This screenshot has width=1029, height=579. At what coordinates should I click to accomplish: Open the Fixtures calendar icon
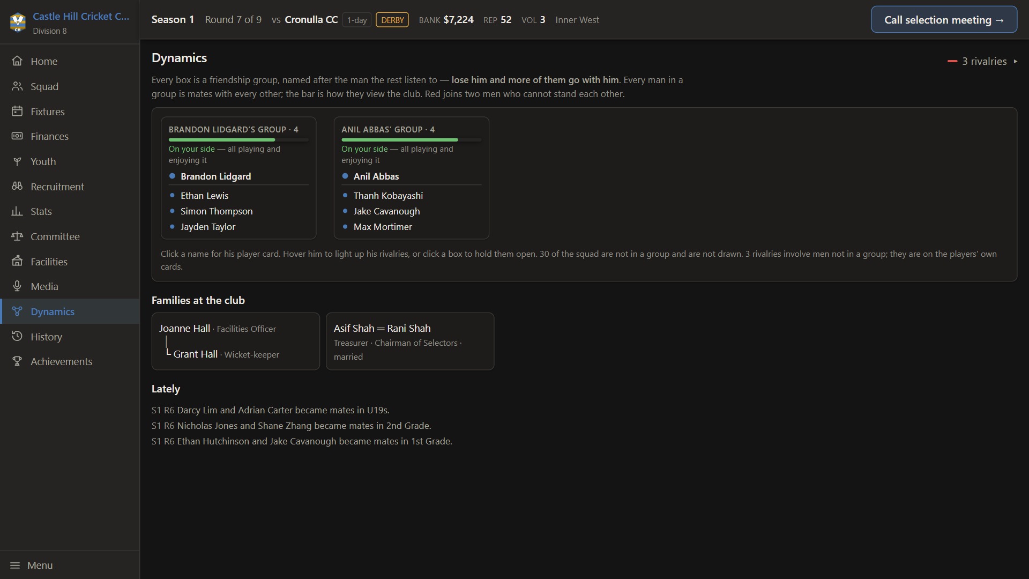click(17, 112)
